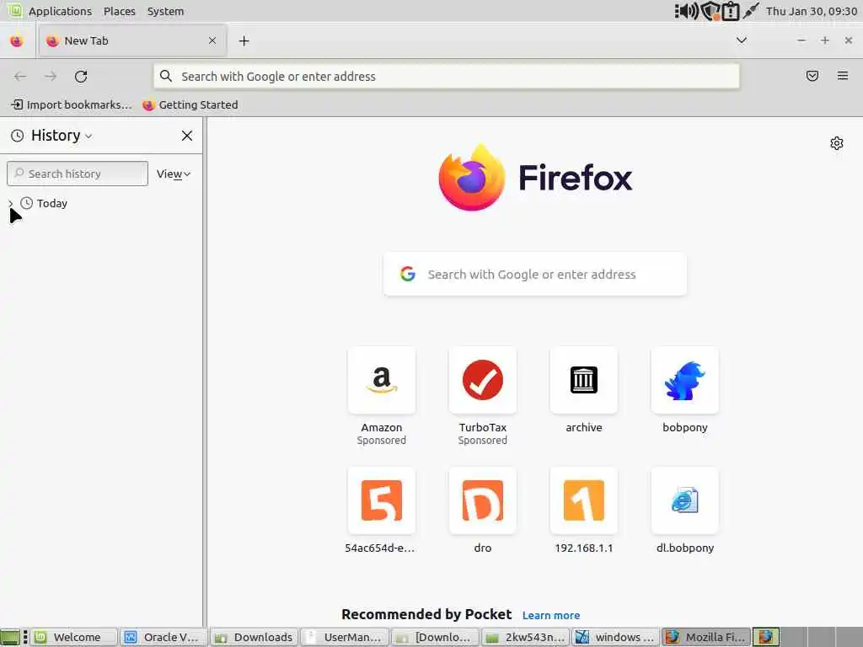Click the History clock icon in sidebar

pyautogui.click(x=18, y=136)
